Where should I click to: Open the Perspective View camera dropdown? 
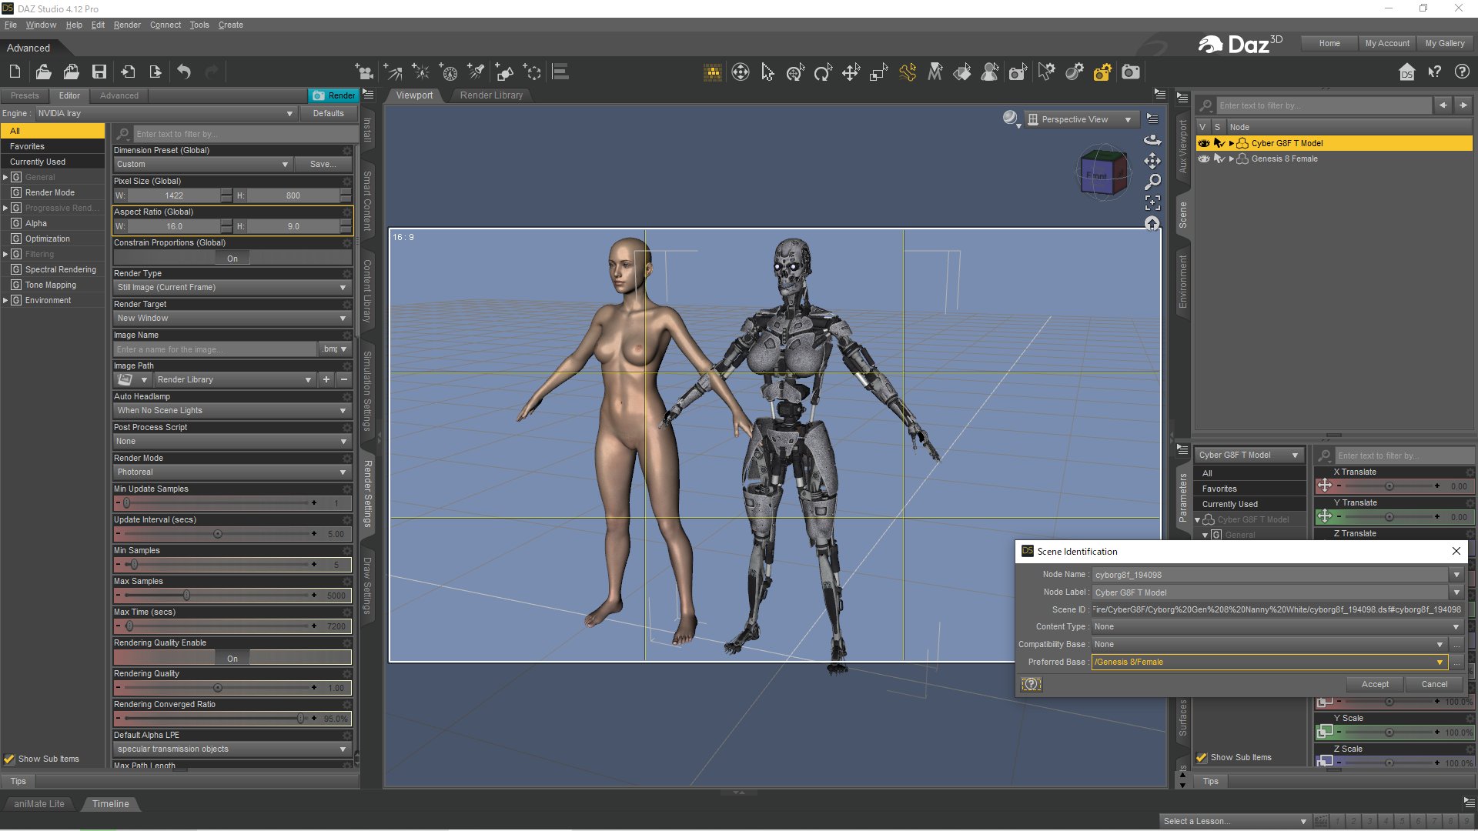[1080, 119]
